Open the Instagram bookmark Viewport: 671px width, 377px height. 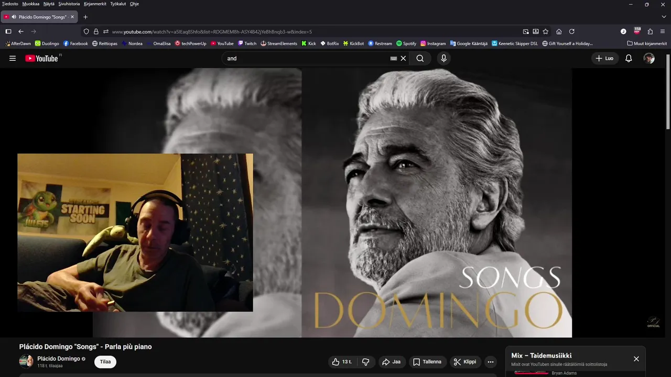point(433,43)
